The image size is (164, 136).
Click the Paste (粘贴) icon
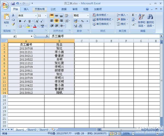[6, 19]
